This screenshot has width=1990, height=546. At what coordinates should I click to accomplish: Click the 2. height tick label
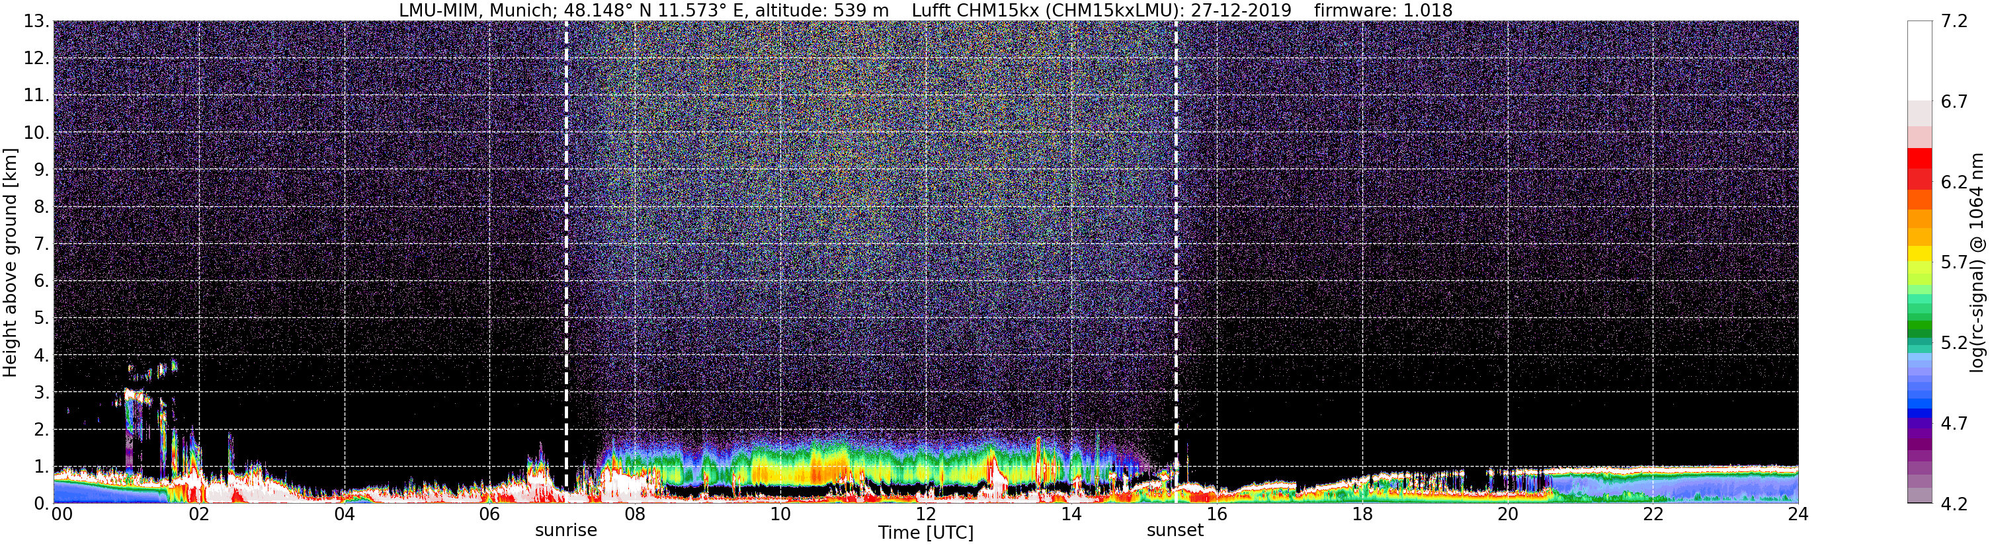pos(42,430)
